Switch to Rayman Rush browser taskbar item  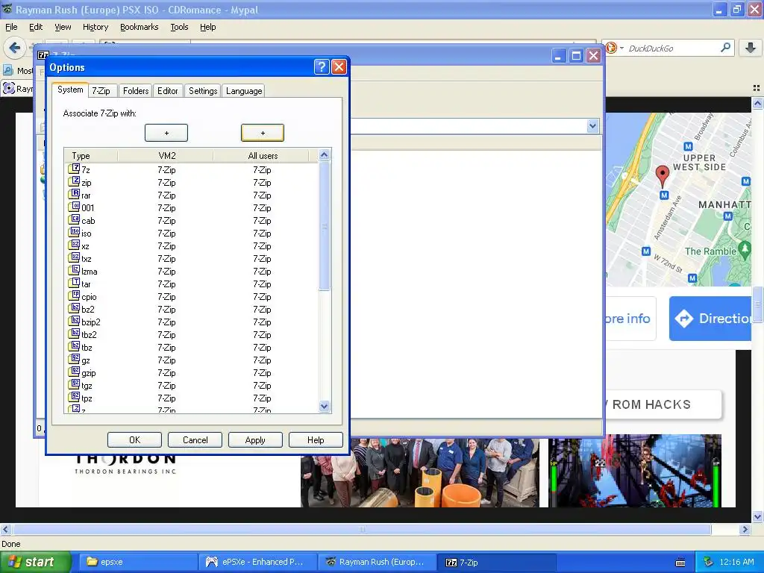378,563
